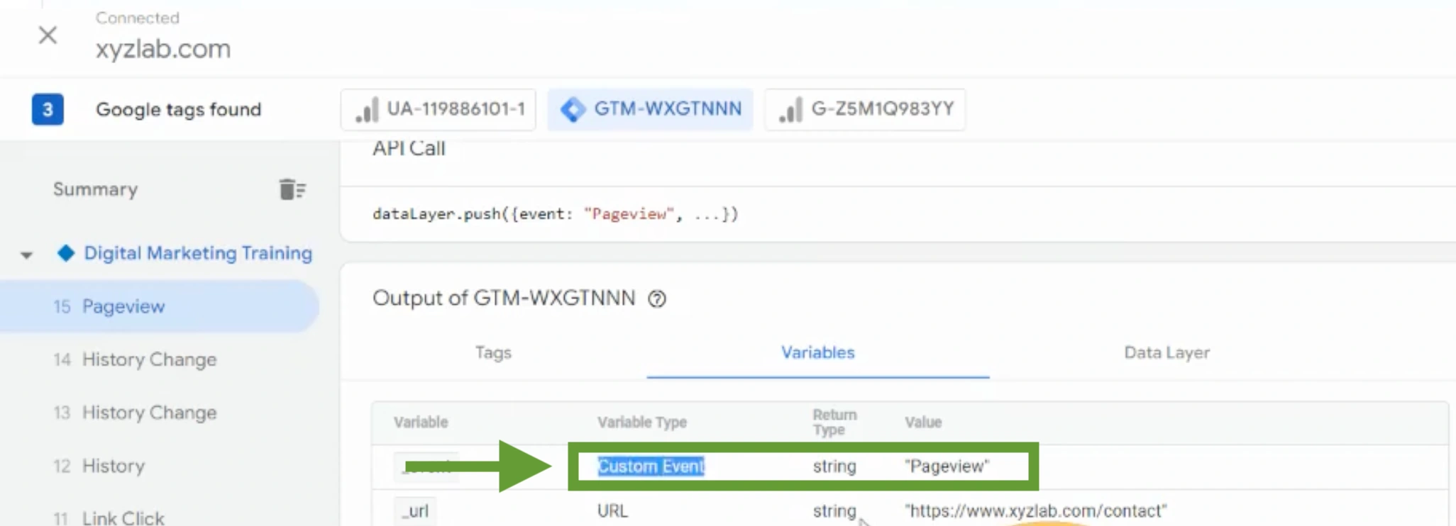Select event 15 Pageview
Image resolution: width=1456 pixels, height=526 pixels.
coord(160,306)
